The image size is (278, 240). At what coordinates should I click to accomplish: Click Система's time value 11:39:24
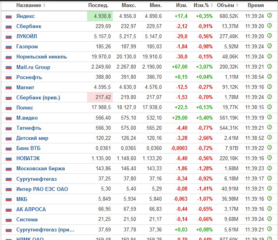[x=255, y=219]
